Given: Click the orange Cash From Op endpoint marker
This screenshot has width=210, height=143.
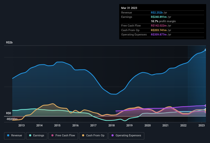Looking at the screenshot, I should coord(206,110).
